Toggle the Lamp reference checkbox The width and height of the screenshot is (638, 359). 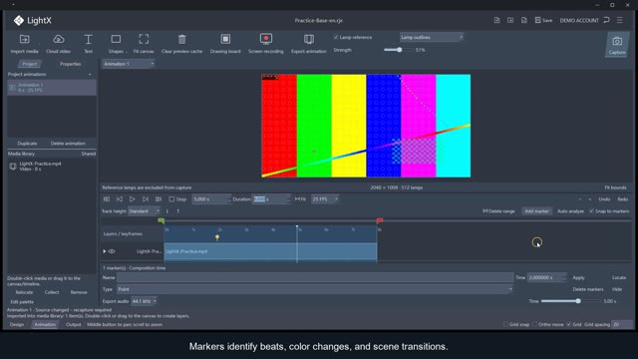[x=336, y=37]
